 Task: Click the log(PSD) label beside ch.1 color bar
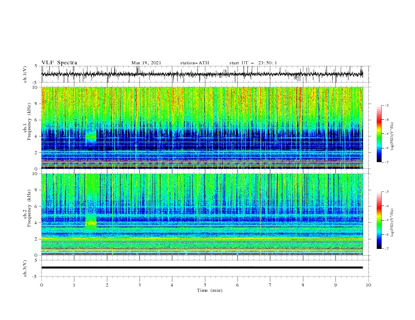tap(392, 136)
